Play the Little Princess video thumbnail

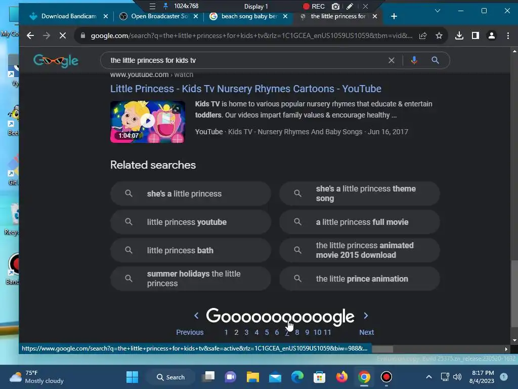pos(148,122)
